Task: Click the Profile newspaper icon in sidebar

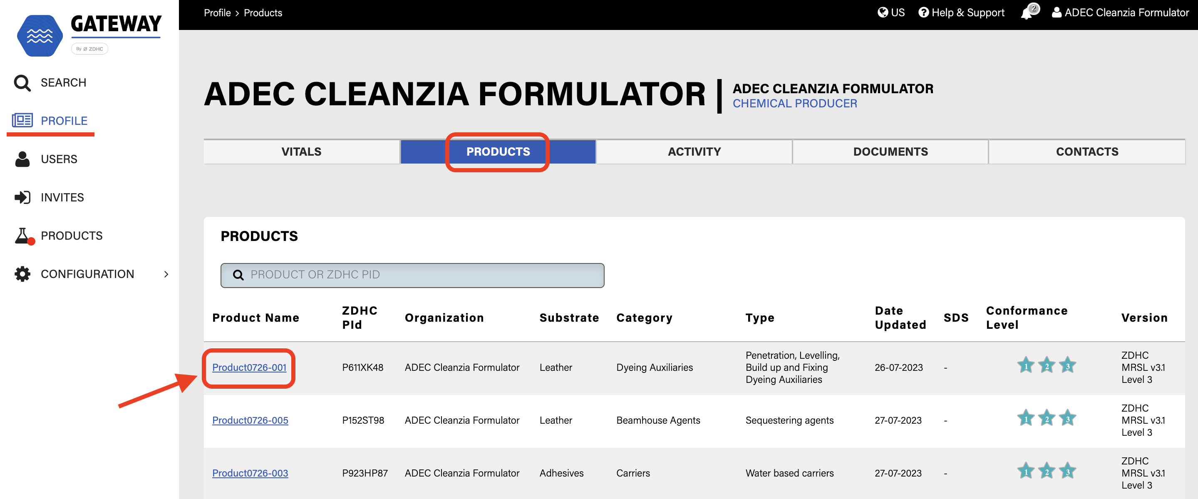Action: coord(22,120)
